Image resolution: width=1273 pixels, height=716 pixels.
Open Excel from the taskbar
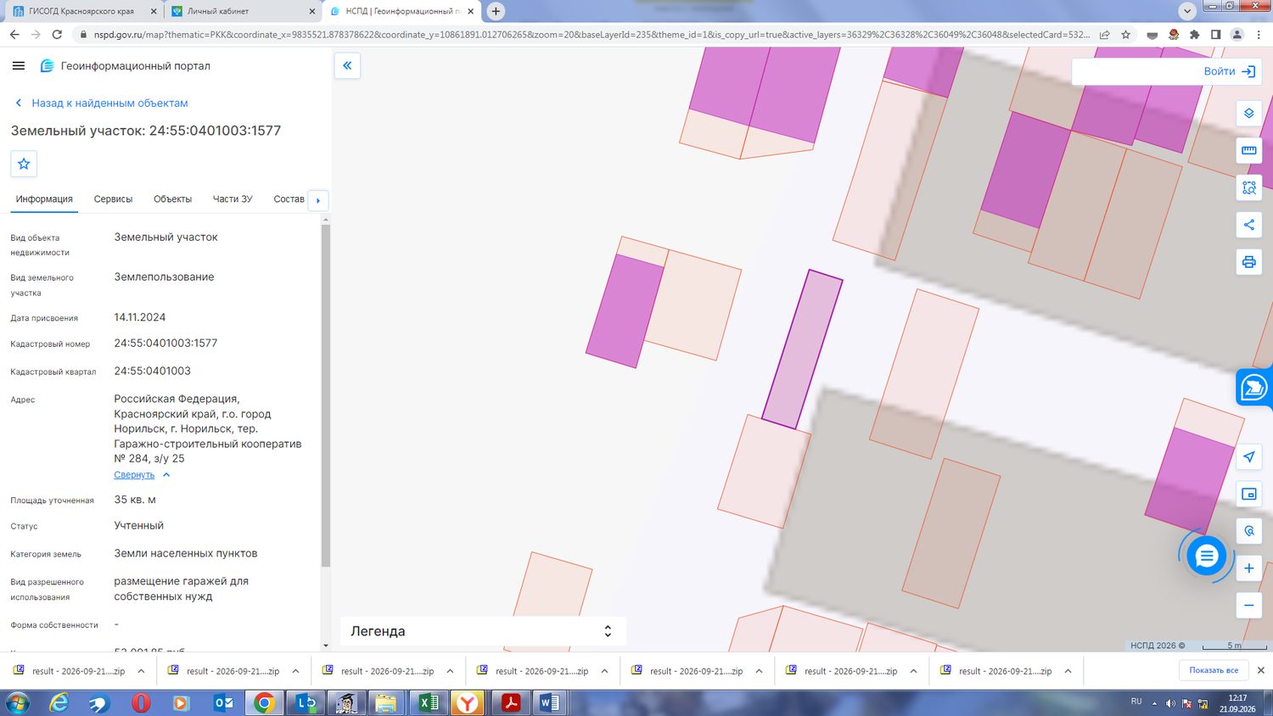(x=428, y=702)
